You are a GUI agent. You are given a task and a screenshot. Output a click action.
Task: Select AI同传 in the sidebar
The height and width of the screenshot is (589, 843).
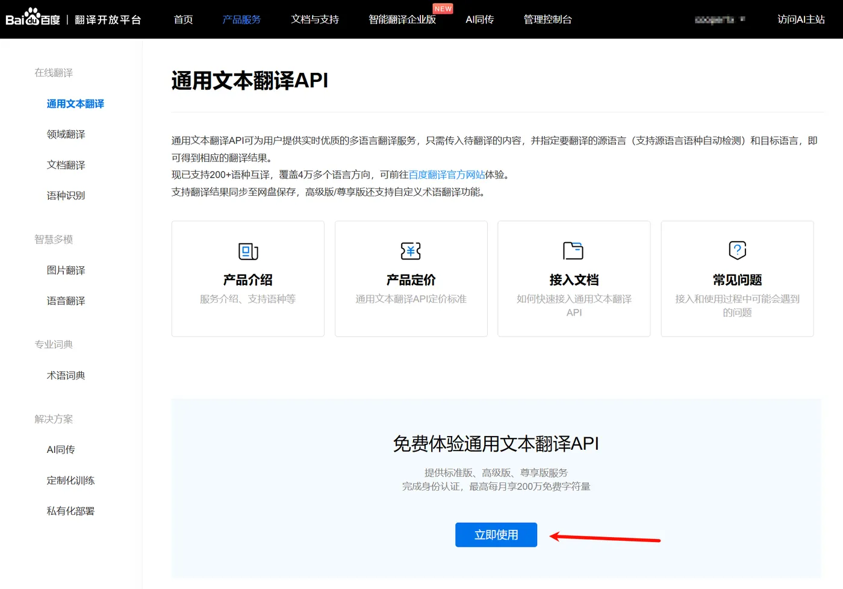61,450
